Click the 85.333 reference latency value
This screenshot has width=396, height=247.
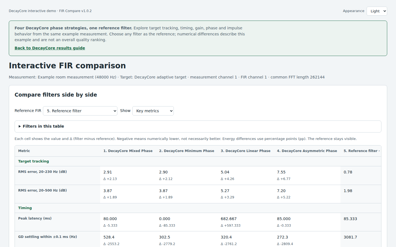350,219
